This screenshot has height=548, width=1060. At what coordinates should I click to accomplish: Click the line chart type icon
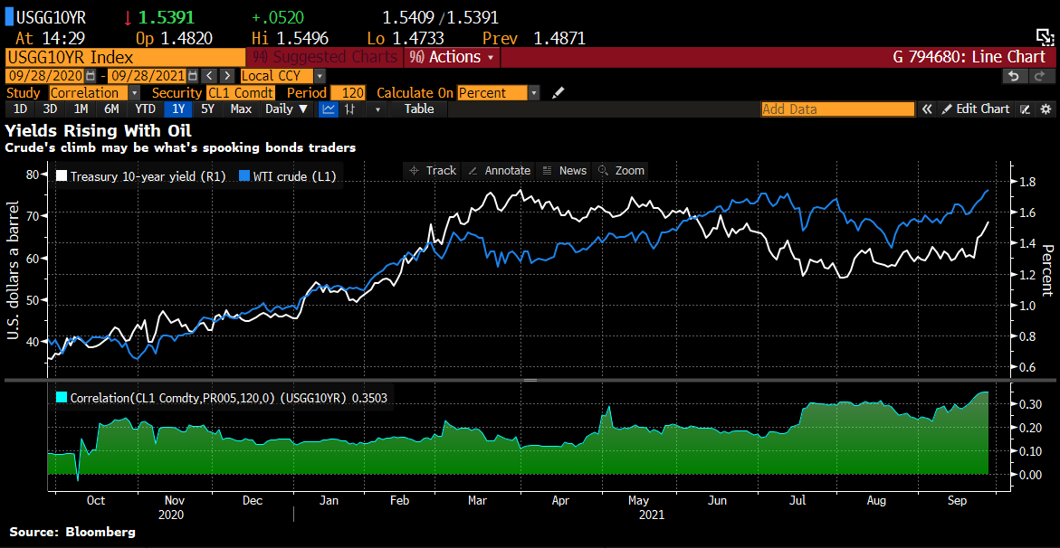pos(329,109)
